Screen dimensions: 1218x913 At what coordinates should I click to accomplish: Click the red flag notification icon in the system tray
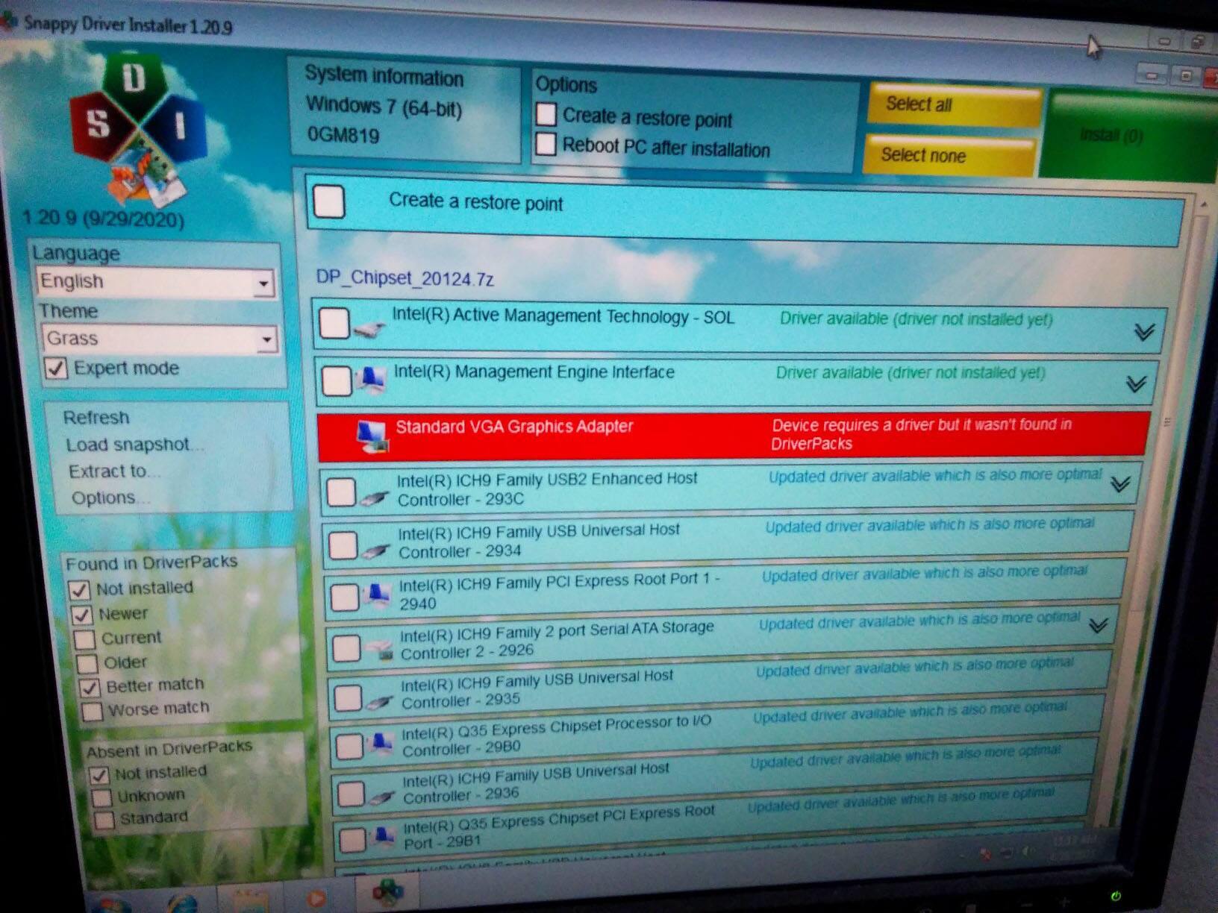[x=985, y=854]
